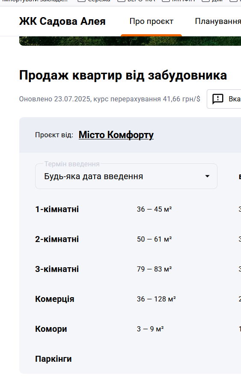The image size is (241, 378).
Task: Open the Дім bookmarks folder
Action: pos(212,1)
